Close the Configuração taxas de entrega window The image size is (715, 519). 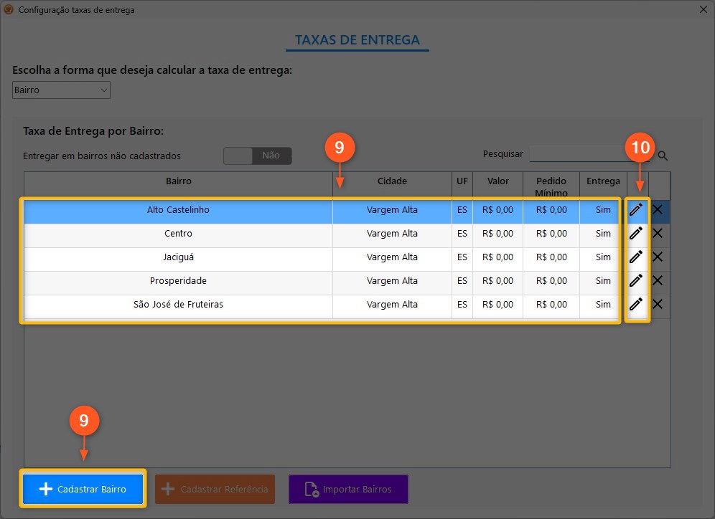click(x=701, y=10)
